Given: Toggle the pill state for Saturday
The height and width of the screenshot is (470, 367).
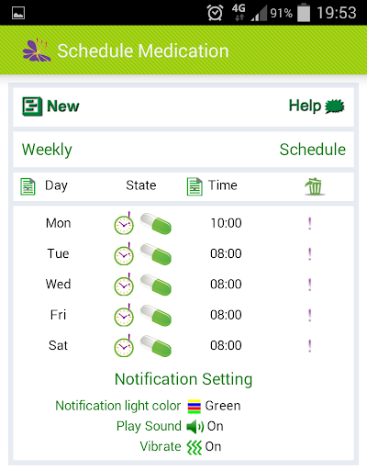Looking at the screenshot, I should (x=156, y=346).
